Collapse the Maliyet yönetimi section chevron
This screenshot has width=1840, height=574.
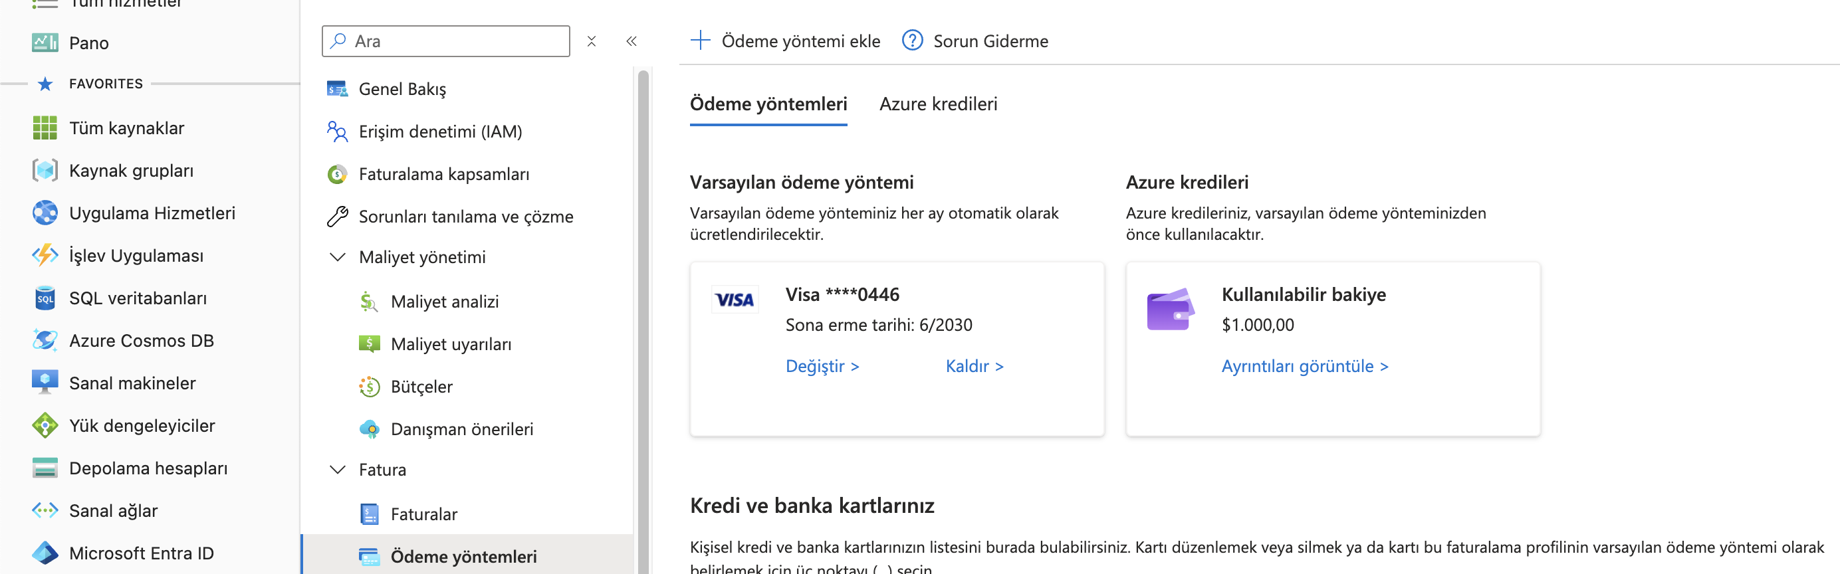click(337, 257)
